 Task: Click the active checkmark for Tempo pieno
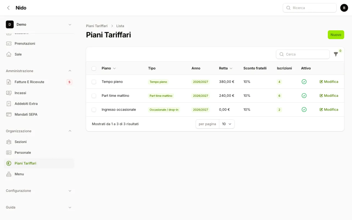coord(304,82)
